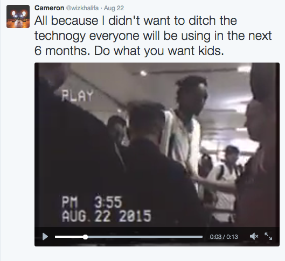Click the played portion of progress bar

(x=70, y=237)
